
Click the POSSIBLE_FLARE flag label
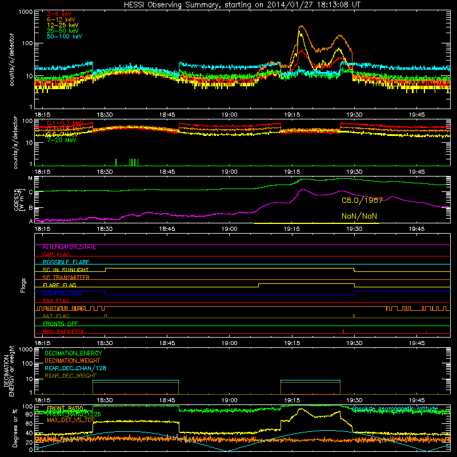(x=66, y=262)
